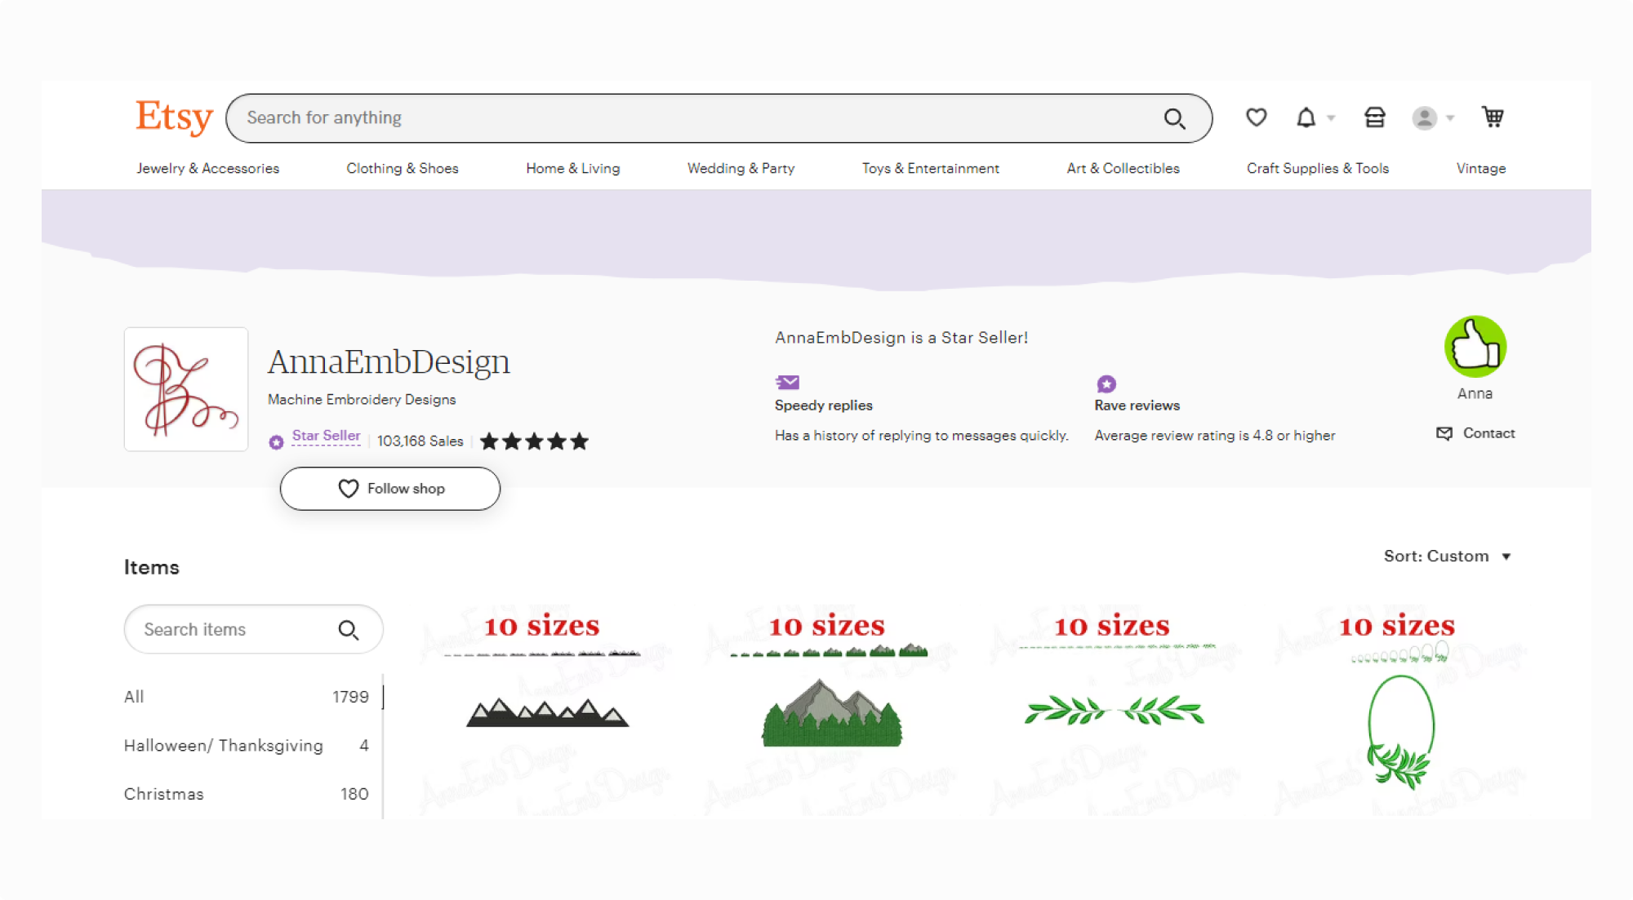This screenshot has width=1633, height=900.
Task: Open Favorites heart icon in header
Action: point(1256,117)
